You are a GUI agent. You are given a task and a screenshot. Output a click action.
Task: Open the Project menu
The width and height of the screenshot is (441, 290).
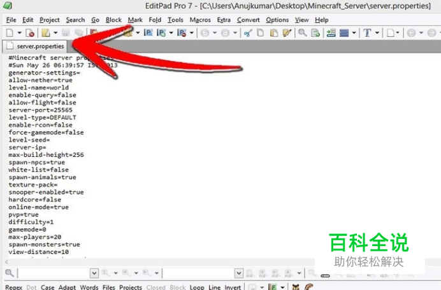coord(50,20)
